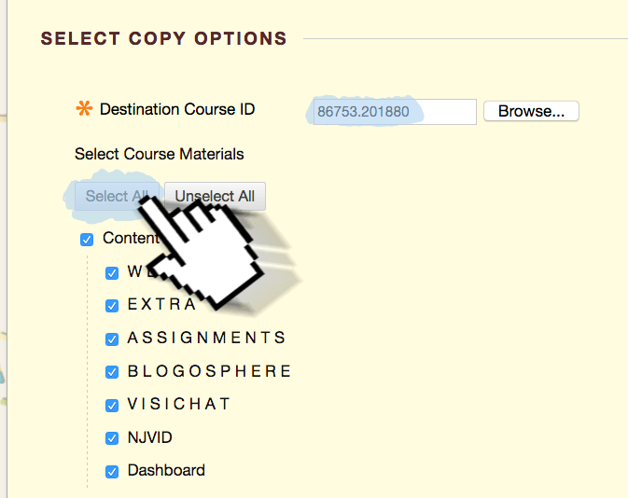Image resolution: width=628 pixels, height=498 pixels.
Task: Uncheck the Content checkbox
Action: (x=87, y=240)
